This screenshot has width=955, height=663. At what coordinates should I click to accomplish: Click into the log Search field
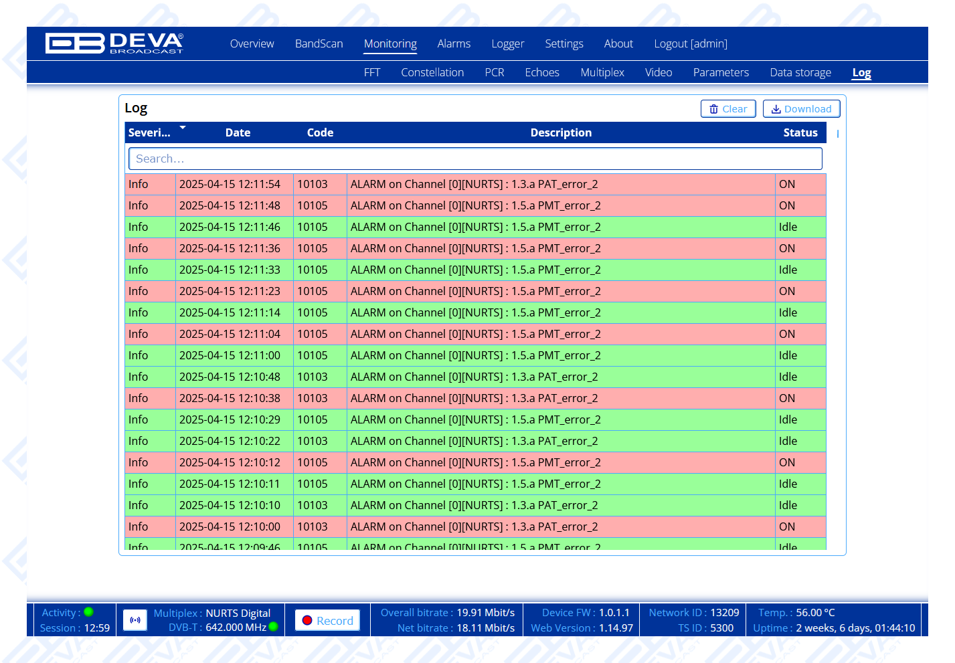[474, 159]
